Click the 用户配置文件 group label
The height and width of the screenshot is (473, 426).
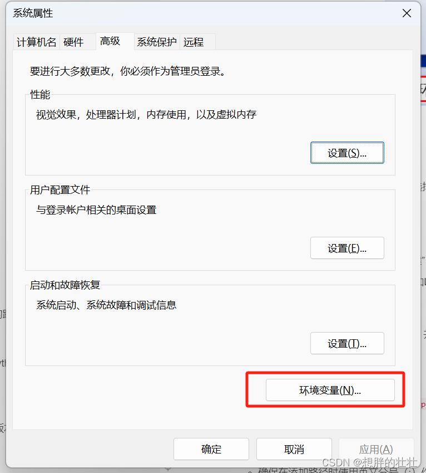tap(60, 190)
